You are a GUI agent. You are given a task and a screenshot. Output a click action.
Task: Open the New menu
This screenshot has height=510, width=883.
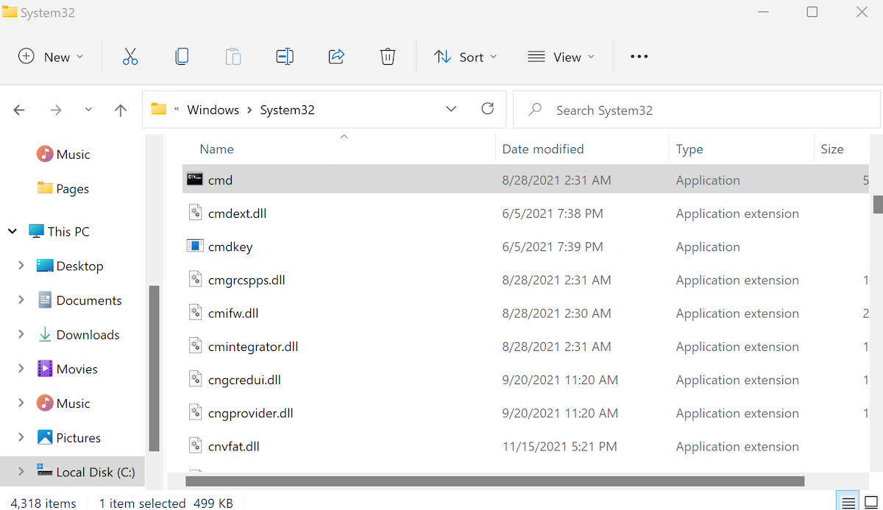click(x=50, y=56)
